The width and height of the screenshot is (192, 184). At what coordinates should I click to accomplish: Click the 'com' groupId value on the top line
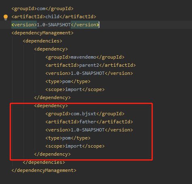click(x=41, y=9)
